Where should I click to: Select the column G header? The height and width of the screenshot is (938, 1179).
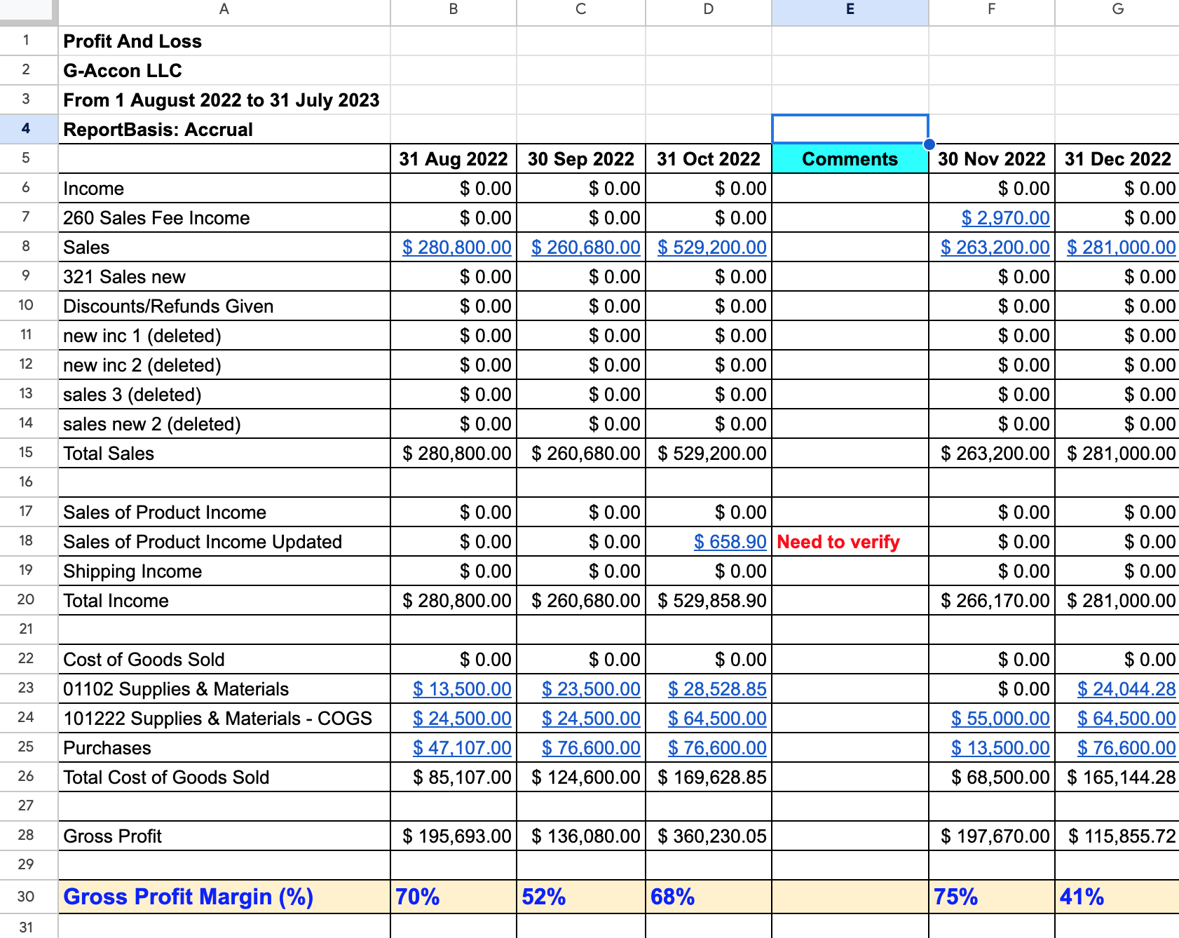(x=1117, y=9)
